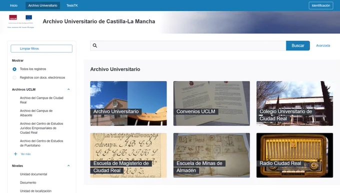Viewport: 340px width, 193px height.
Task: Click the UCLM logo in the header
Action: point(13,17)
